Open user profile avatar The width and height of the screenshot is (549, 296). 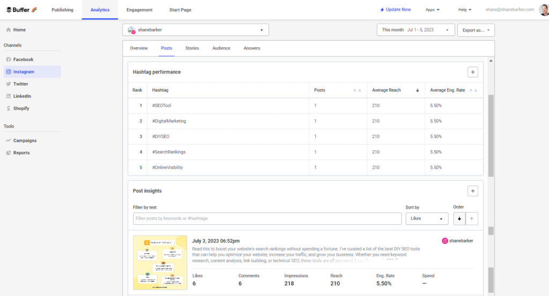click(x=544, y=10)
